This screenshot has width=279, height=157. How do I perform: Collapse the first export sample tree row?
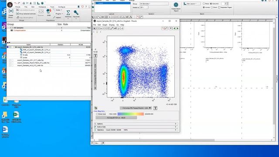pos(16,47)
